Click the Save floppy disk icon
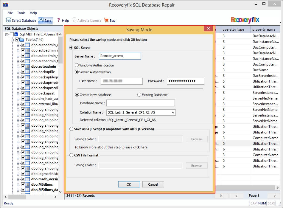Image resolution: width=283 pixels, height=208 pixels. (x=41, y=20)
